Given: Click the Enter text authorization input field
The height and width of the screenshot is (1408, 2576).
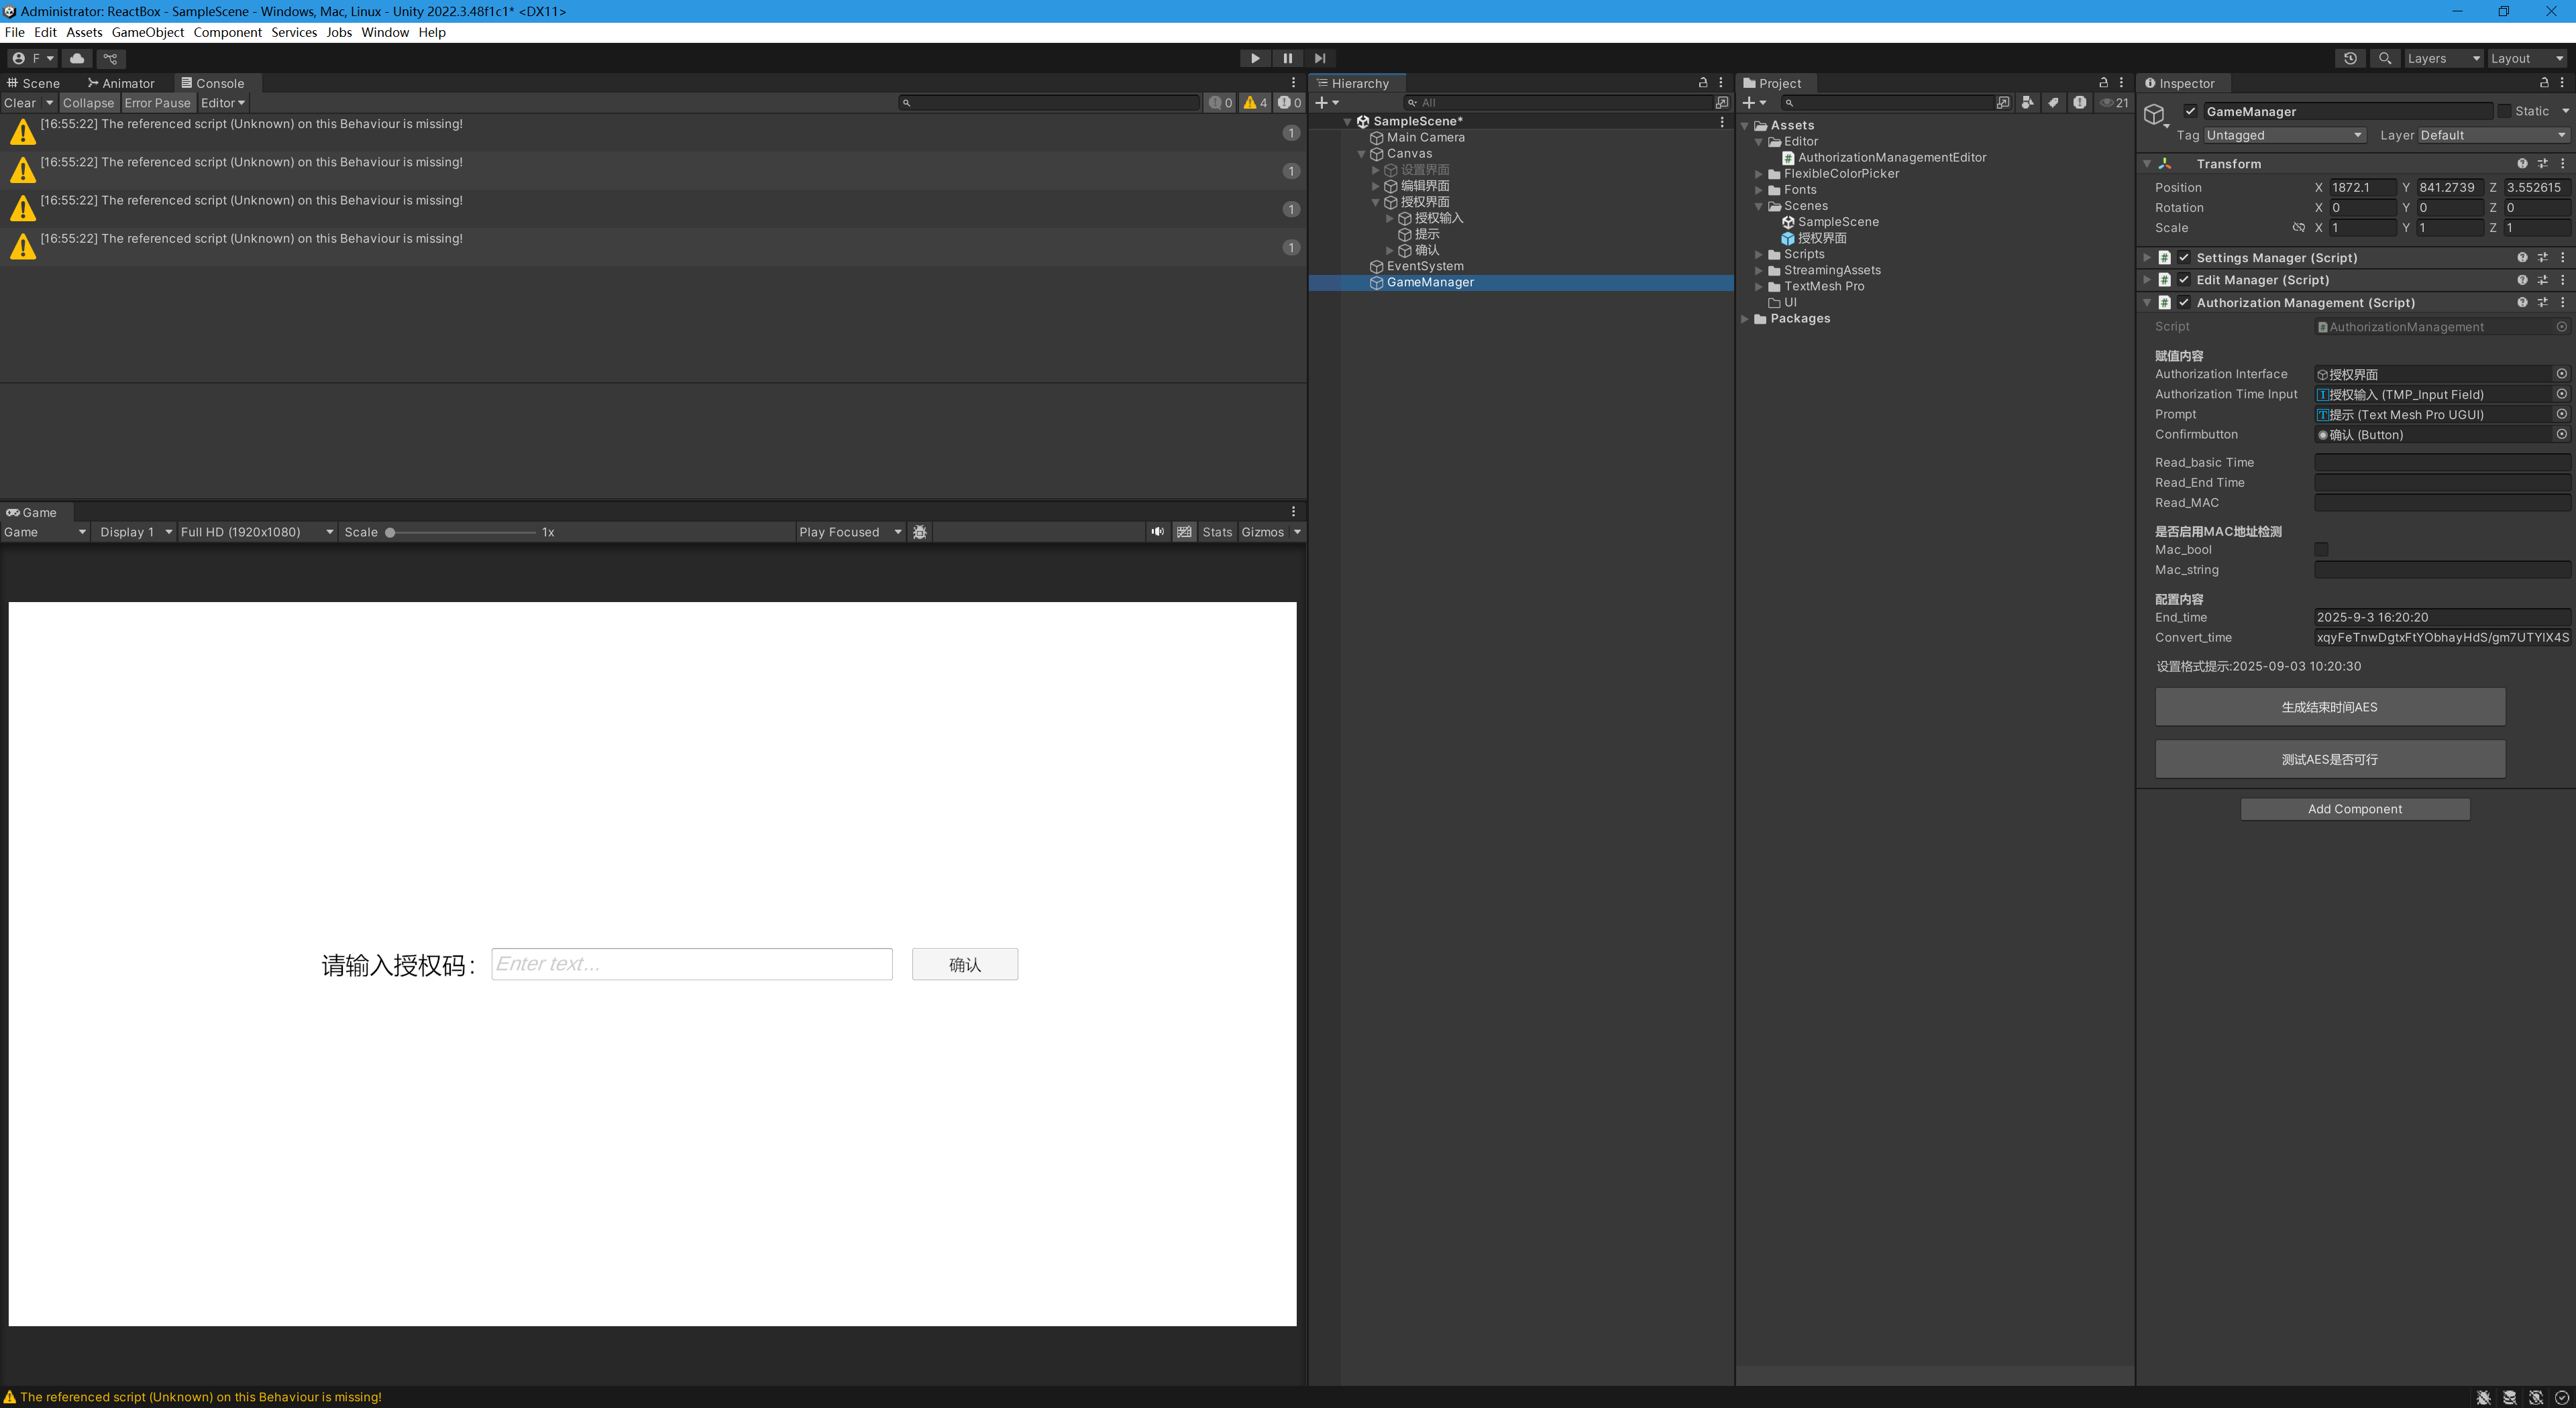Looking at the screenshot, I should [692, 964].
